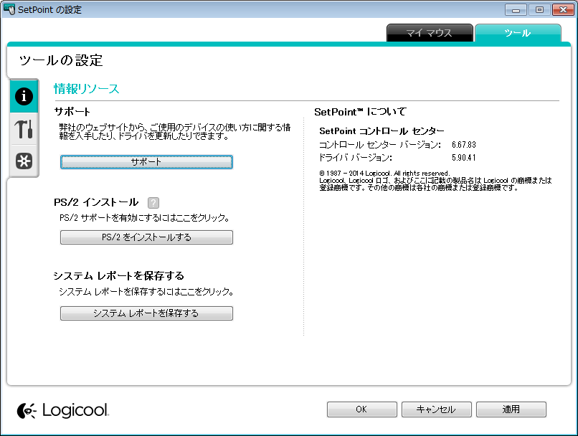Close the SetPoint settings window

(x=563, y=9)
